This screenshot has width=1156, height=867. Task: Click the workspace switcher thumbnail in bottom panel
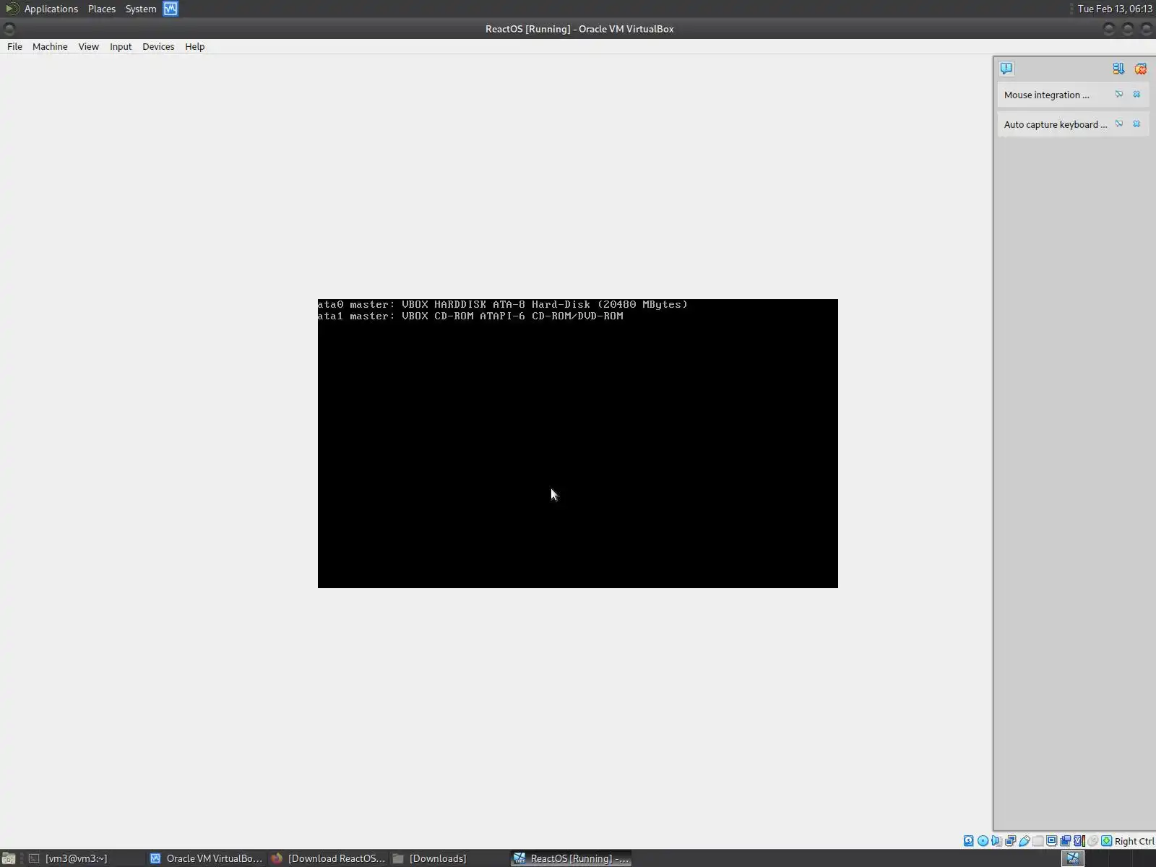pos(1073,858)
